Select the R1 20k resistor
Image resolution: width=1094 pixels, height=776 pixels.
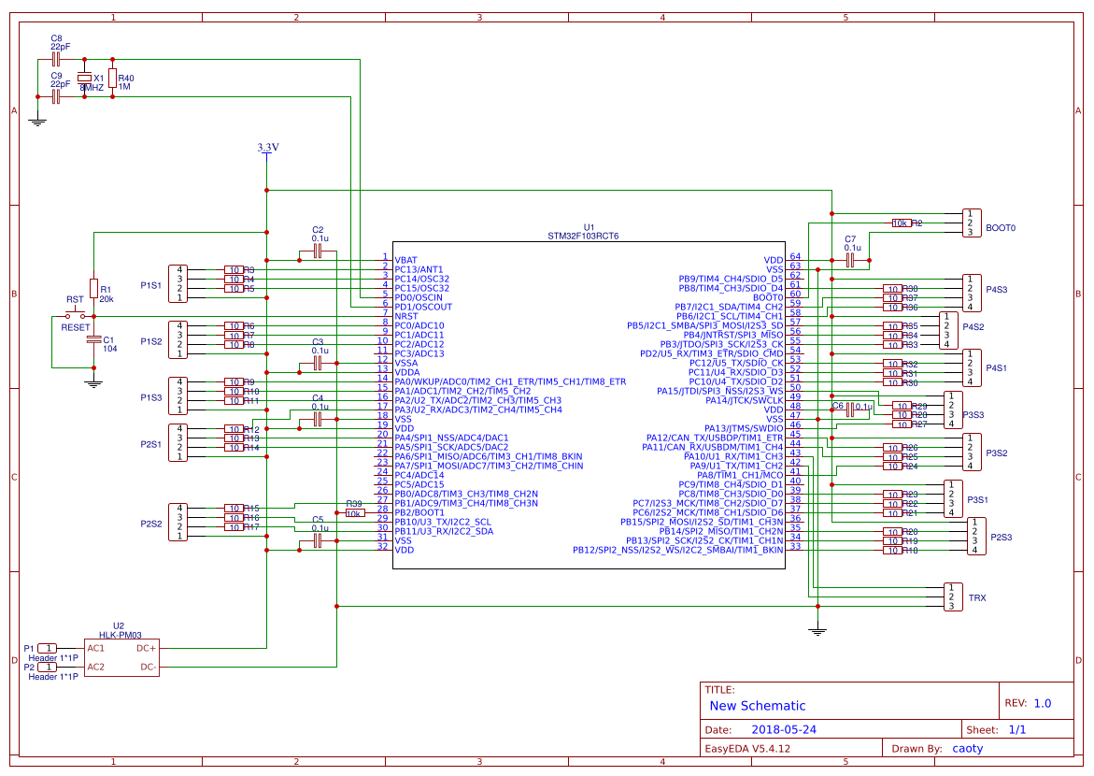pos(93,287)
